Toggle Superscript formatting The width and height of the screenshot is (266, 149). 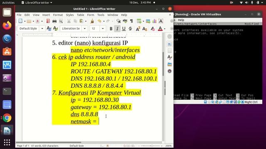click(x=138, y=29)
